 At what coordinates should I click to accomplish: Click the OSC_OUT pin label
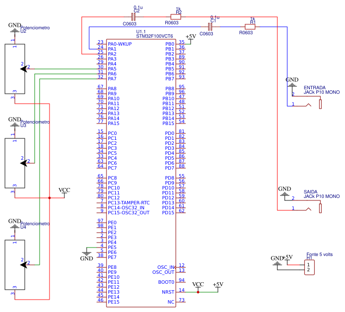click(x=163, y=272)
